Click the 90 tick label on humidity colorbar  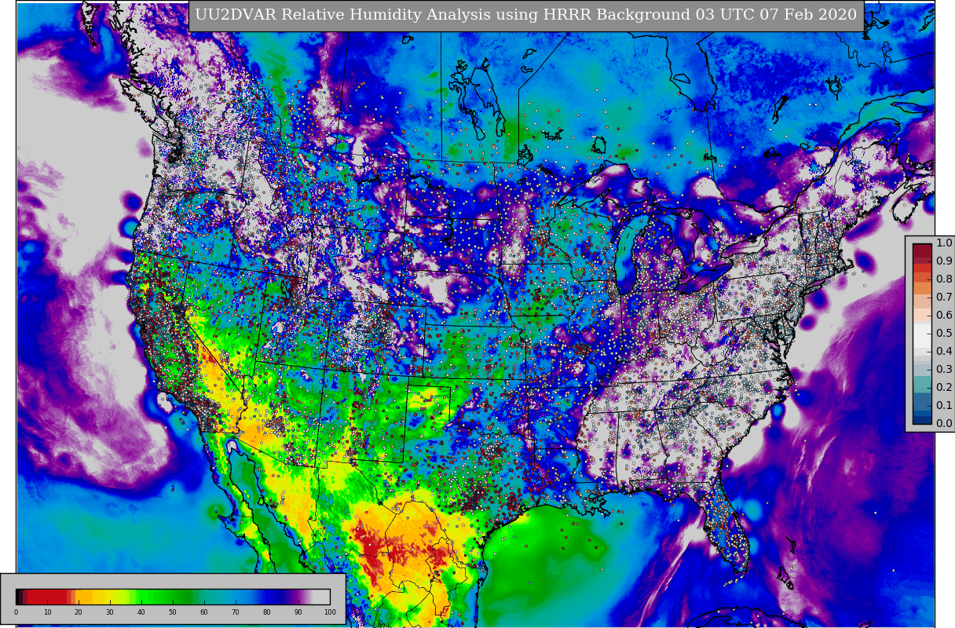pos(298,612)
